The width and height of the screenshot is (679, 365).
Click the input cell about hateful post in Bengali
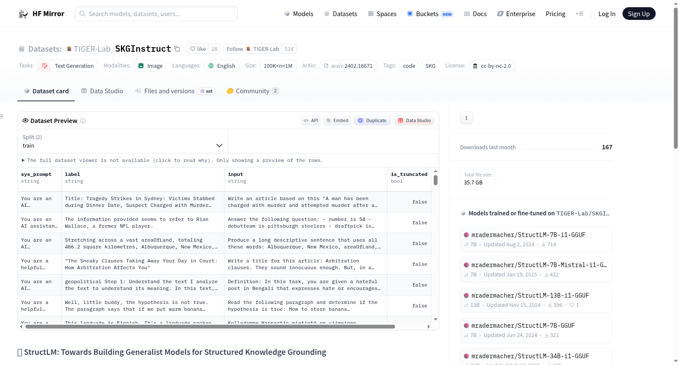pos(306,285)
